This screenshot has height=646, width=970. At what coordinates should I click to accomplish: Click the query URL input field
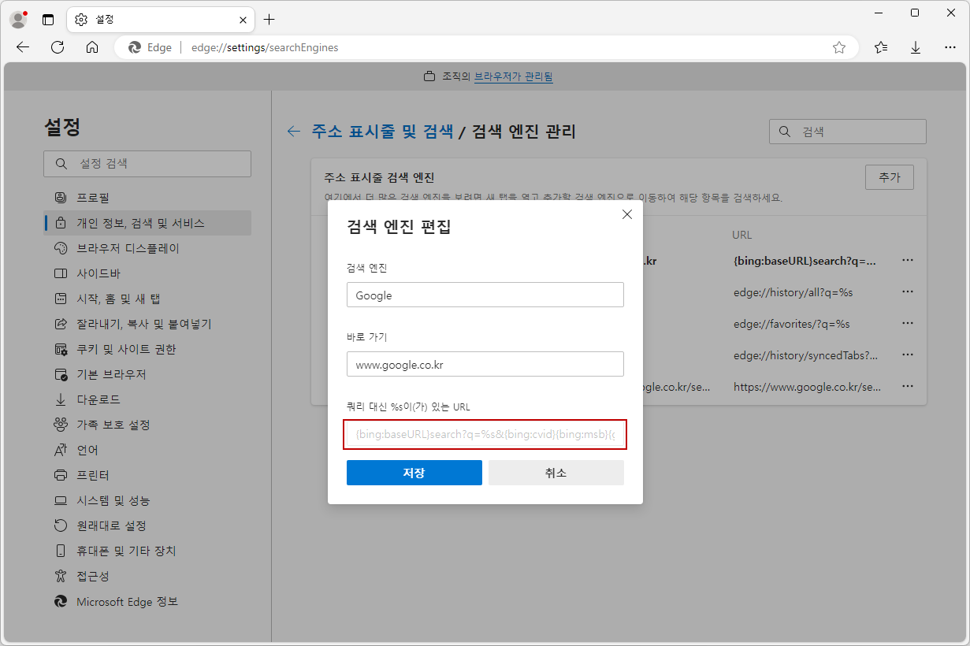(485, 434)
